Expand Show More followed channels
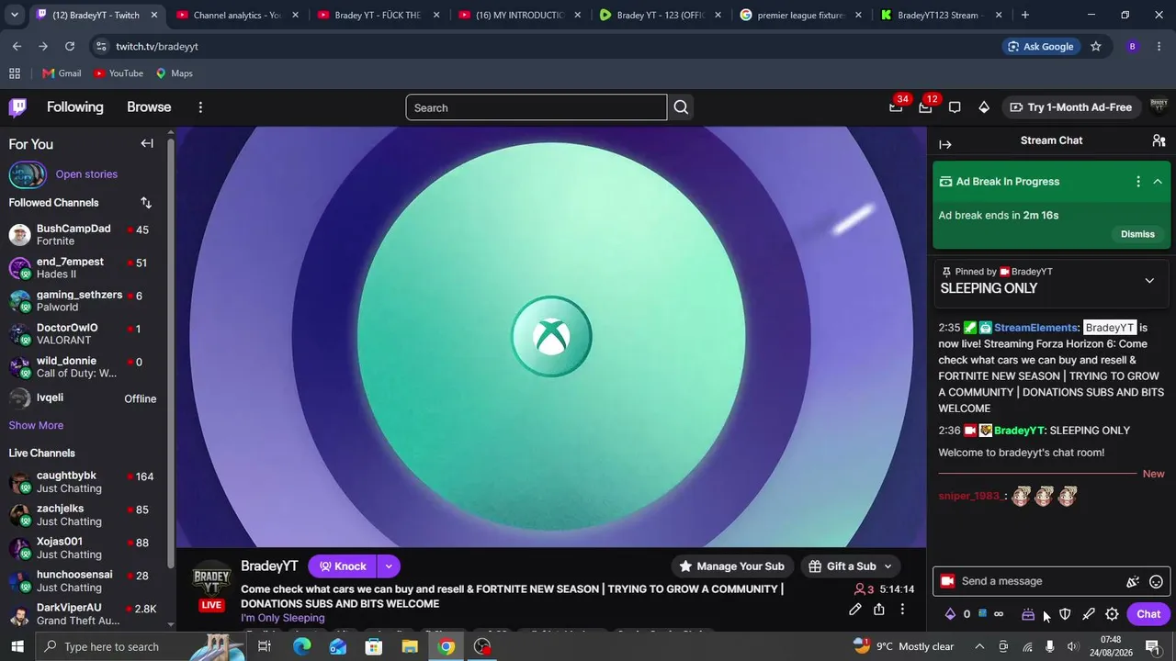This screenshot has height=661, width=1176. 36,425
